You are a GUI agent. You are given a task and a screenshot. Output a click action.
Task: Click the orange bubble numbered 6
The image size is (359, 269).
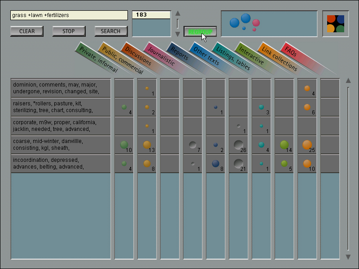[307, 107]
